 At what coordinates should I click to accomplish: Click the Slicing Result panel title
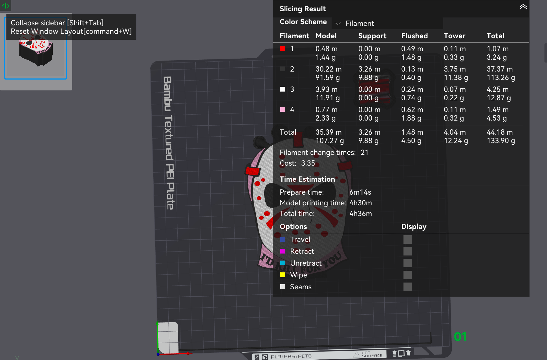click(x=303, y=9)
